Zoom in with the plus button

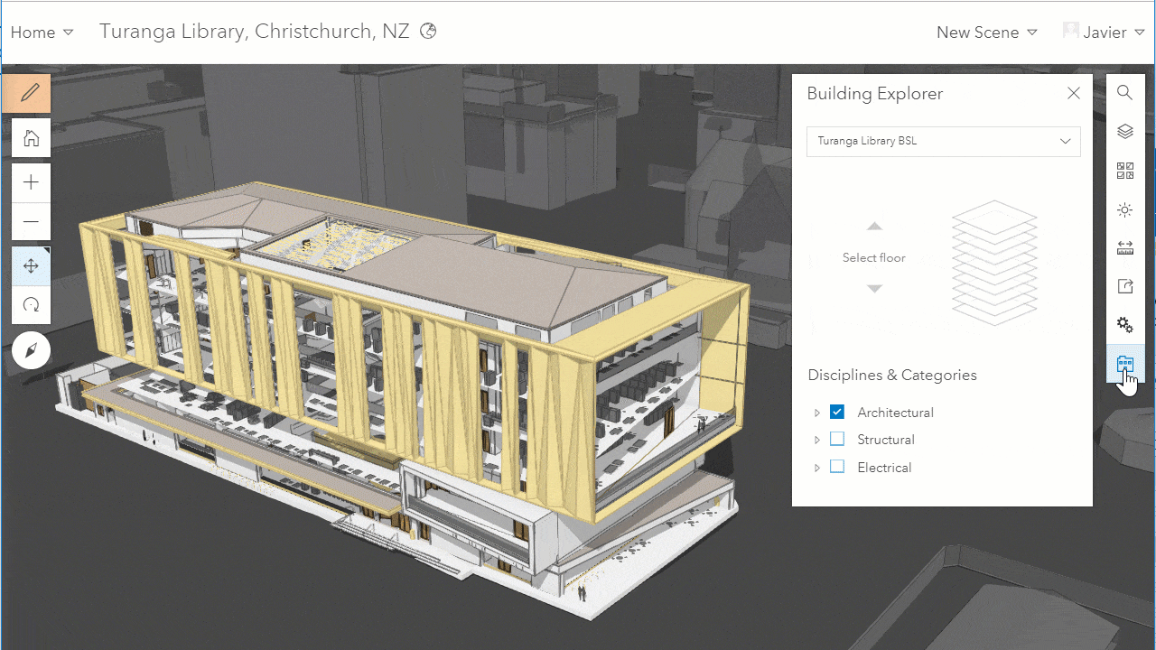(31, 182)
